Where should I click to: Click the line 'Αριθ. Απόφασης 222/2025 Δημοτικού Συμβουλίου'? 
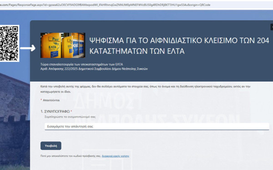point(94,69)
